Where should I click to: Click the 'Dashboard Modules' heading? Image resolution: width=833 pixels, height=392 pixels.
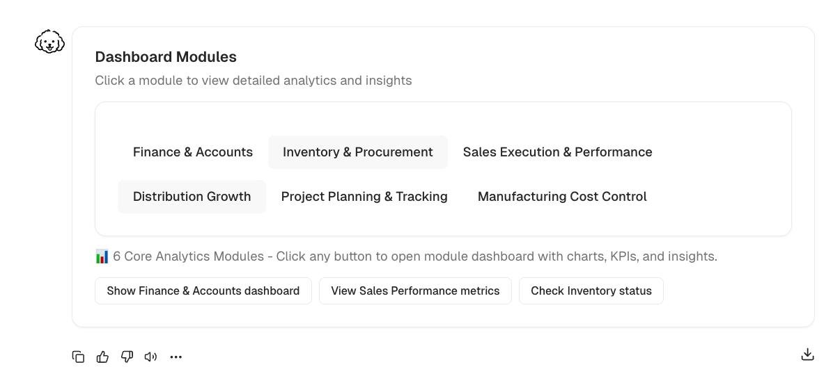pyautogui.click(x=166, y=57)
